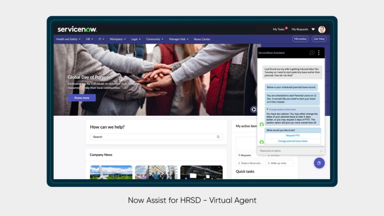The image size is (384, 216).
Task: Choose Change parental leave dates option
Action: tap(293, 141)
